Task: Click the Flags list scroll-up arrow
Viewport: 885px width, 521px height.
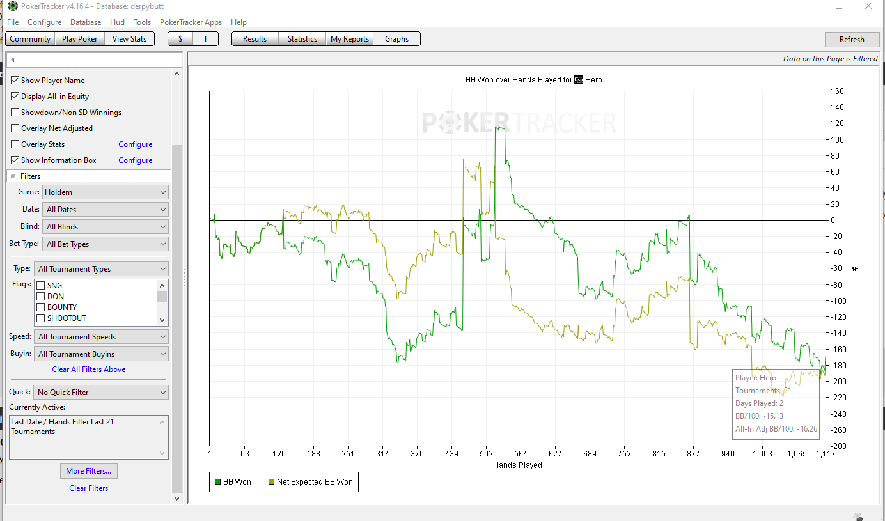Action: (x=162, y=285)
